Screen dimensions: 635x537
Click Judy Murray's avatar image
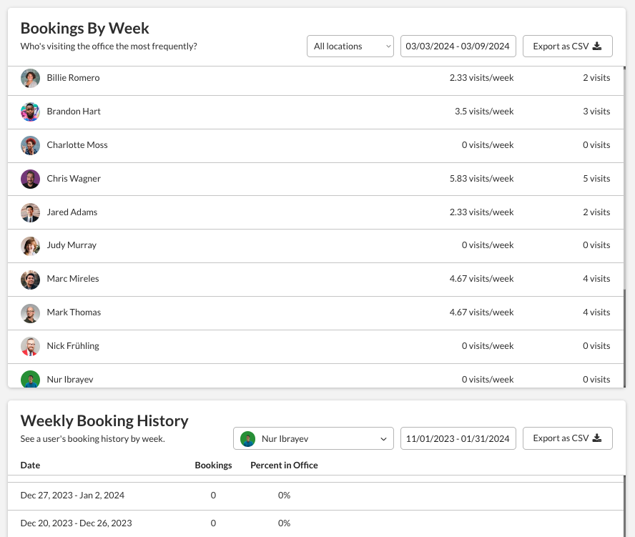[30, 245]
